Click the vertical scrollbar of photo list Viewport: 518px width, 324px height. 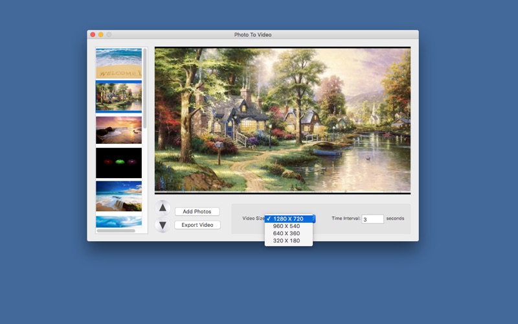[144, 88]
